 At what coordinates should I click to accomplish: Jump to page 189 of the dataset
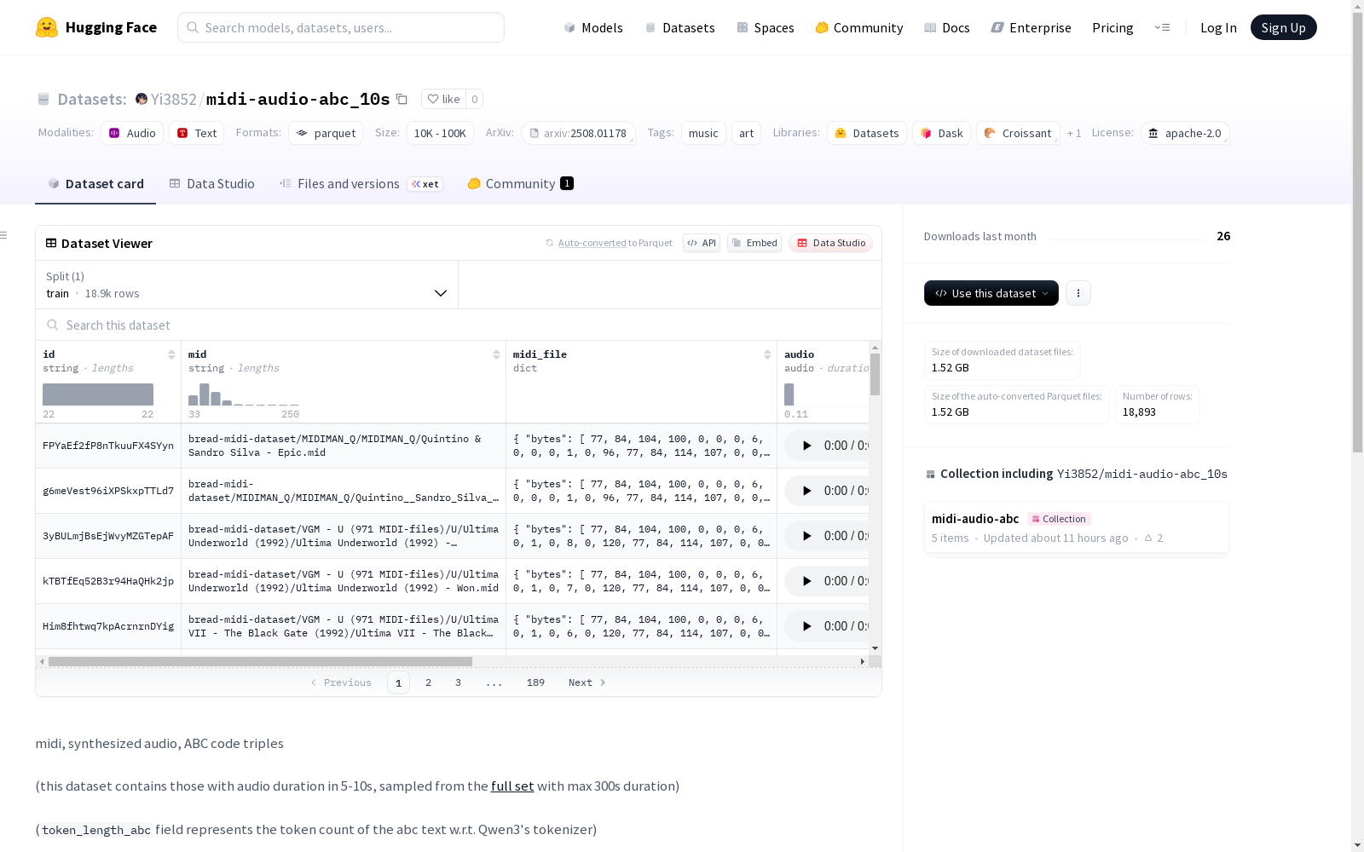coord(535,682)
